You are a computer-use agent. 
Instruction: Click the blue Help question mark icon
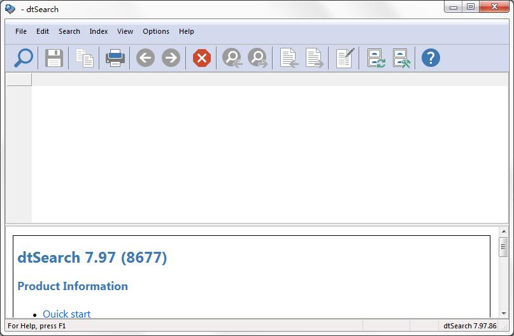[x=431, y=58]
